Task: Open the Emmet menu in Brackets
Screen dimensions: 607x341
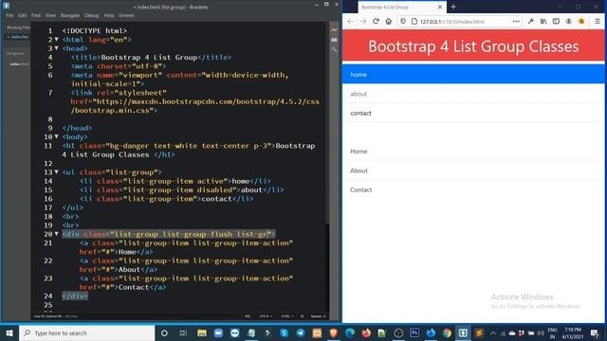Action: click(126, 15)
